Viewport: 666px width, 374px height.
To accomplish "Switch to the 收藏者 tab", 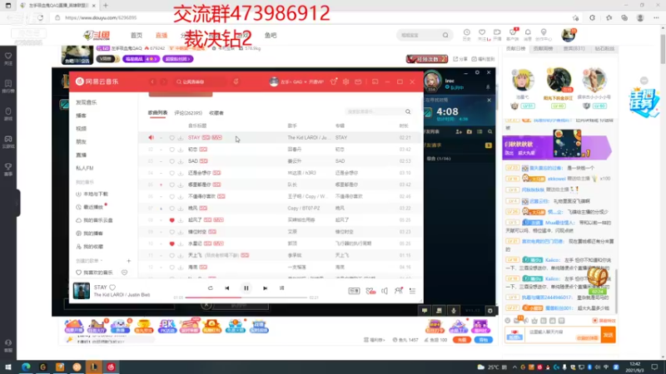I will (216, 113).
